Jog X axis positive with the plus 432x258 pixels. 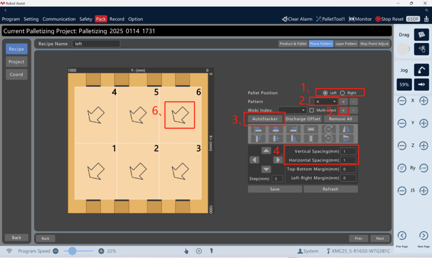click(x=424, y=101)
